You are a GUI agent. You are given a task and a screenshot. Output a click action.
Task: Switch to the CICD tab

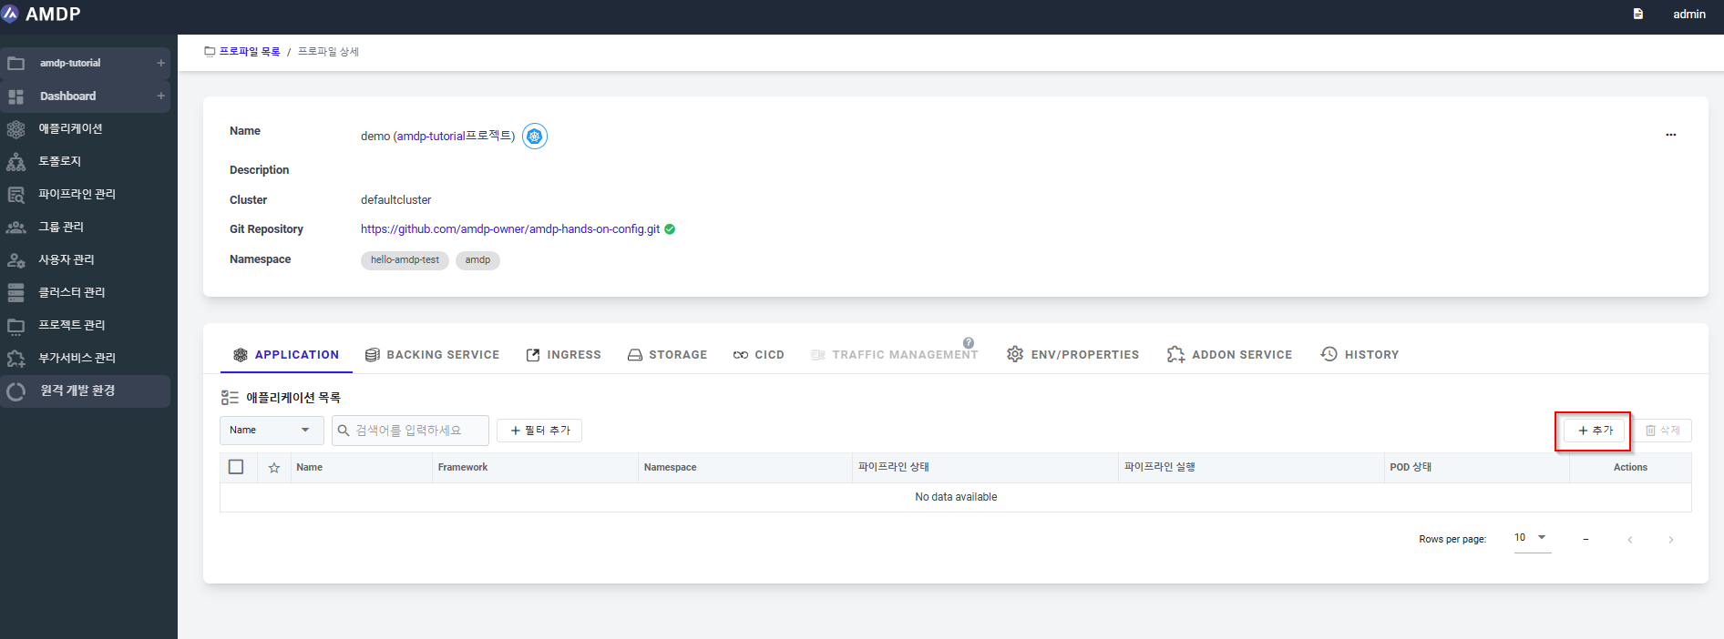[758, 355]
